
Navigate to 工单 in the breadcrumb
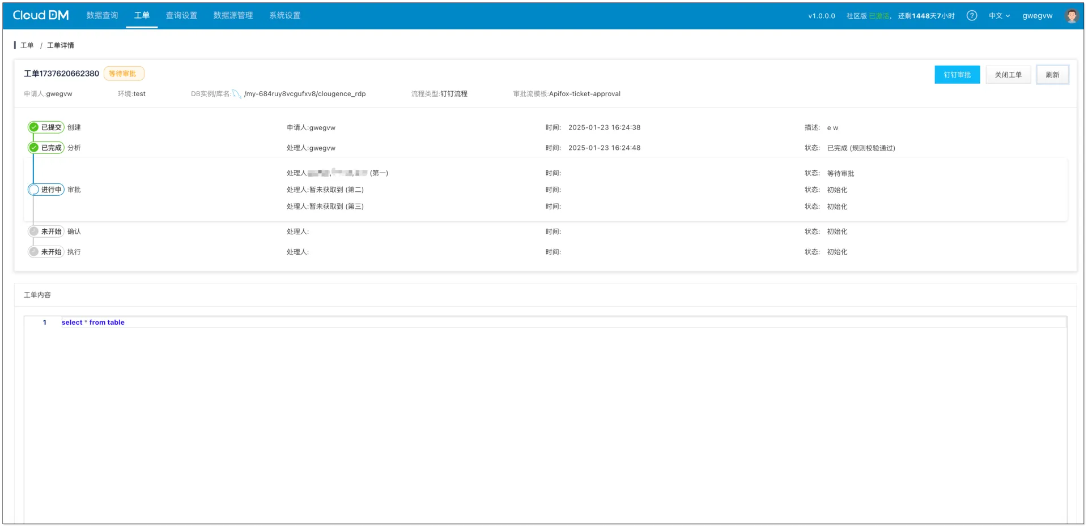27,45
